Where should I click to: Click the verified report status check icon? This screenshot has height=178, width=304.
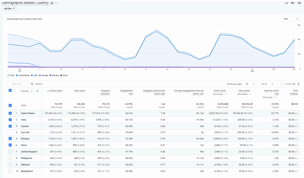[x=52, y=3]
